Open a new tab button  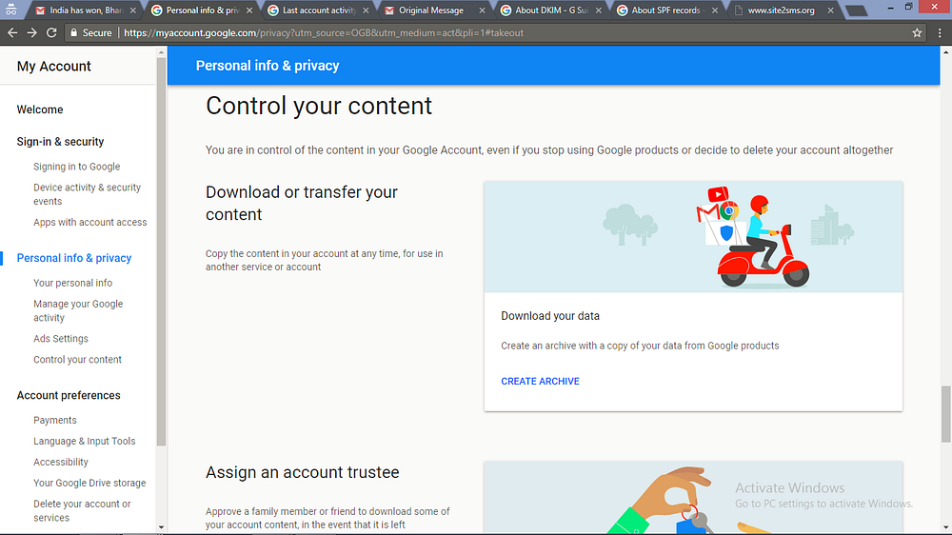[x=856, y=10]
